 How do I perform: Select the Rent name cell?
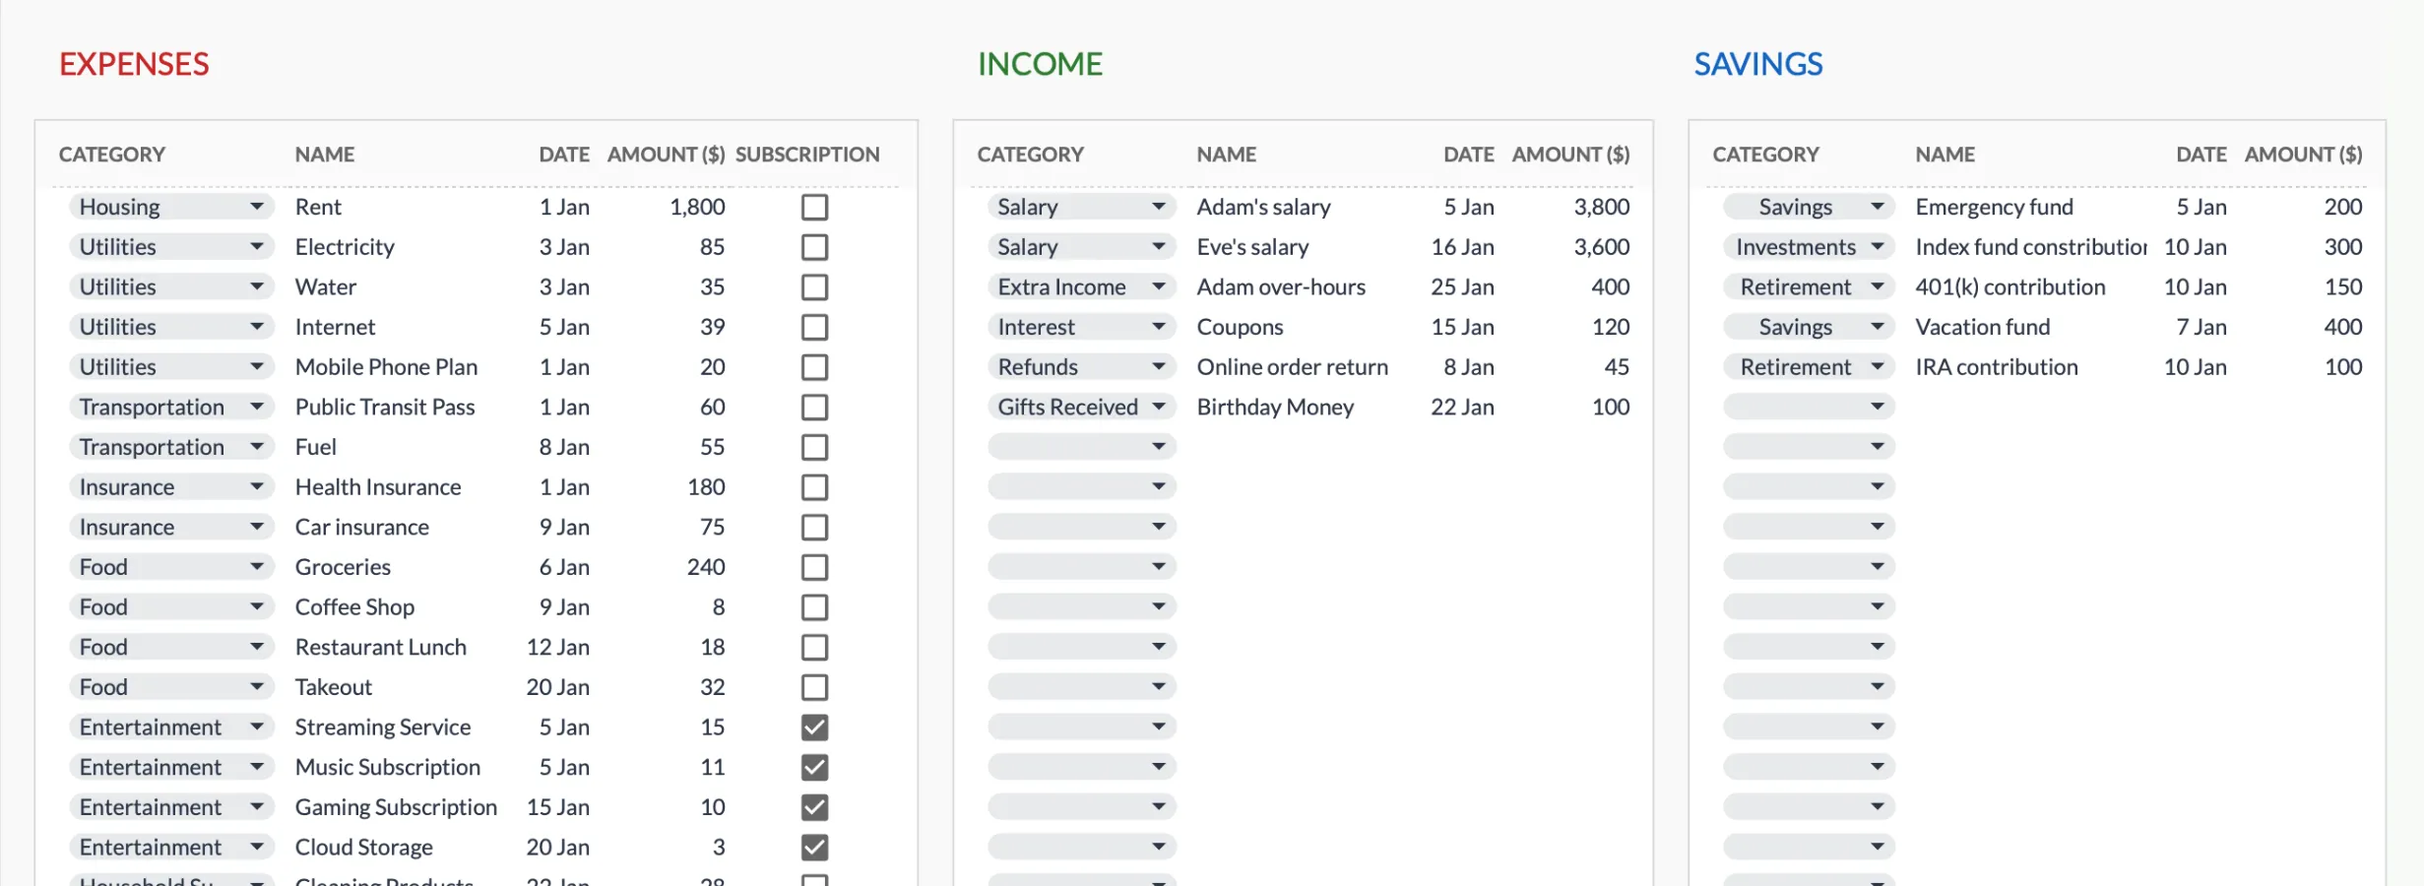click(318, 207)
